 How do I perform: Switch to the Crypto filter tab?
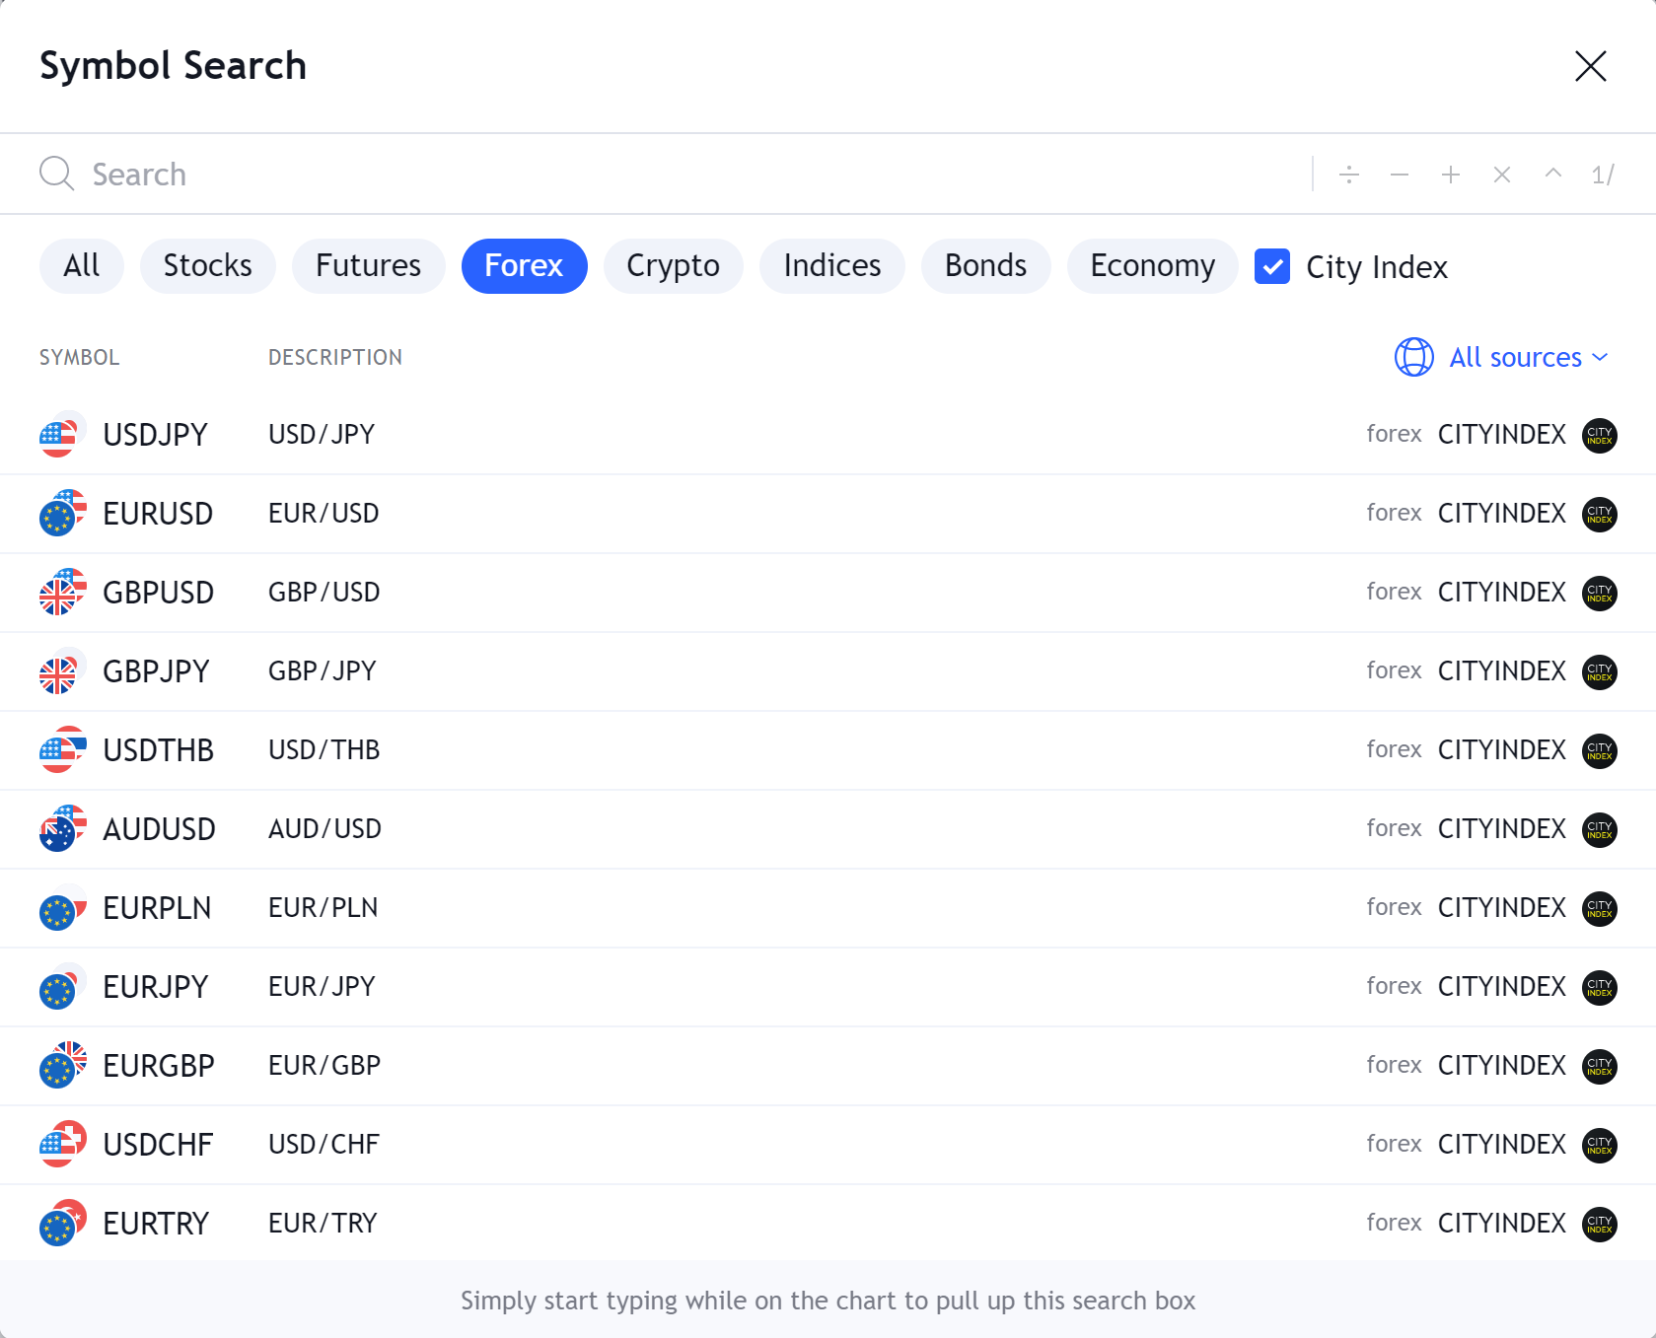click(x=674, y=266)
